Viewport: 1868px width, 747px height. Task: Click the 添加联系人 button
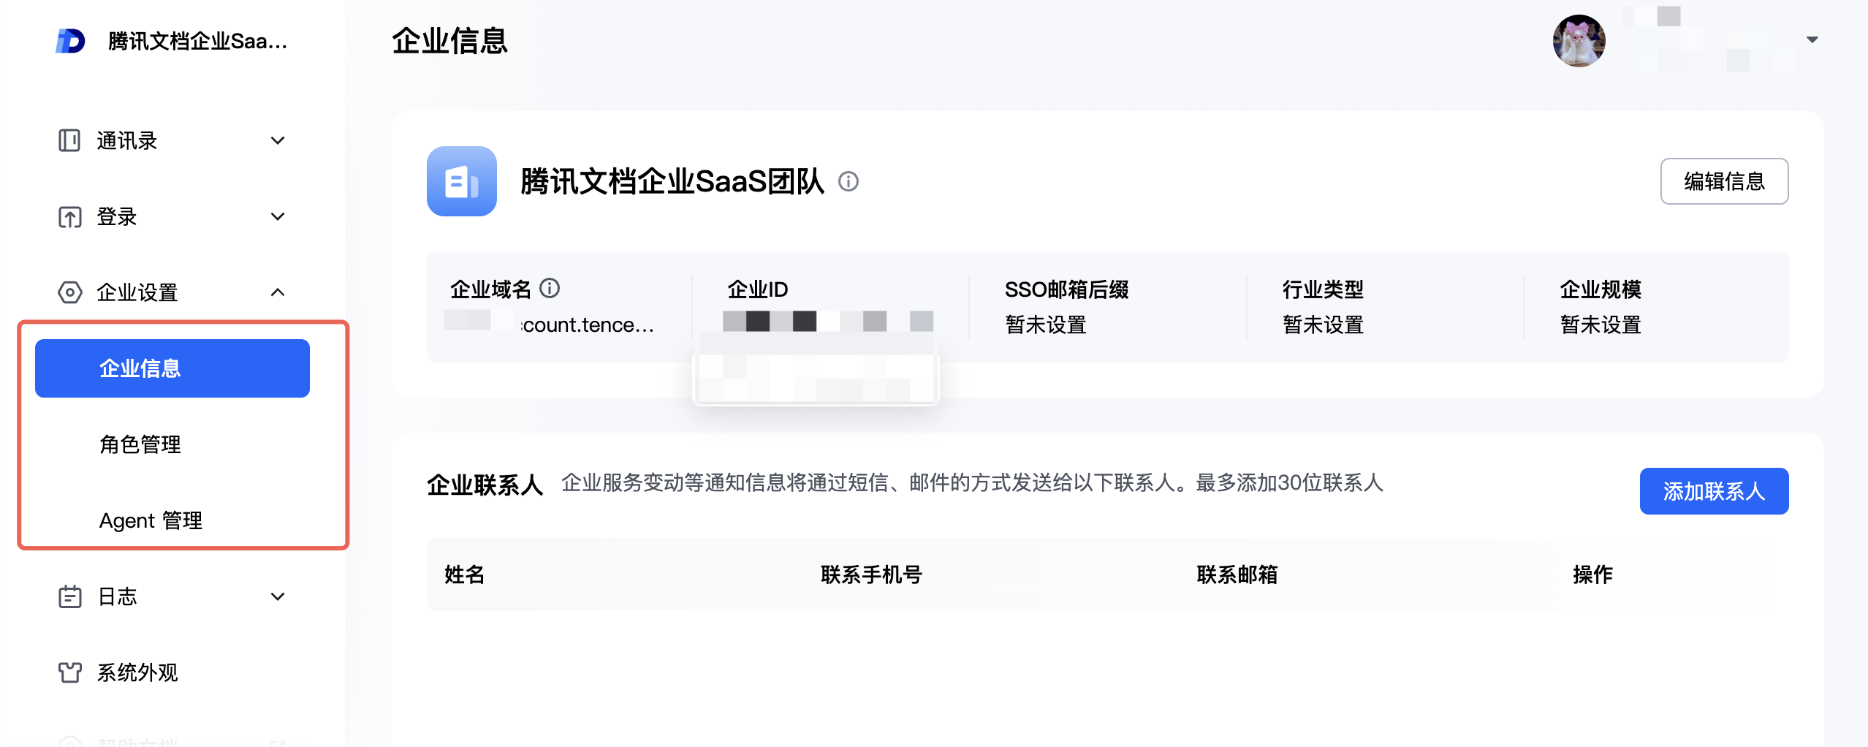[x=1714, y=491]
